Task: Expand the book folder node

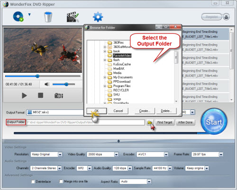Action: point(105,51)
